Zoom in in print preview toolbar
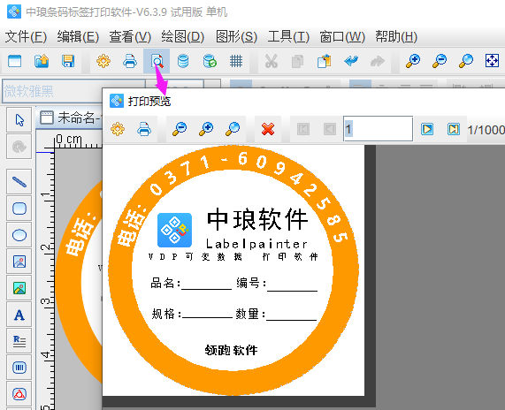Image resolution: width=505 pixels, height=410 pixels. point(206,129)
